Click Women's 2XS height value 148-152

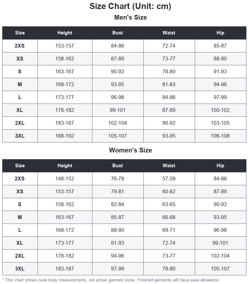[x=65, y=179]
